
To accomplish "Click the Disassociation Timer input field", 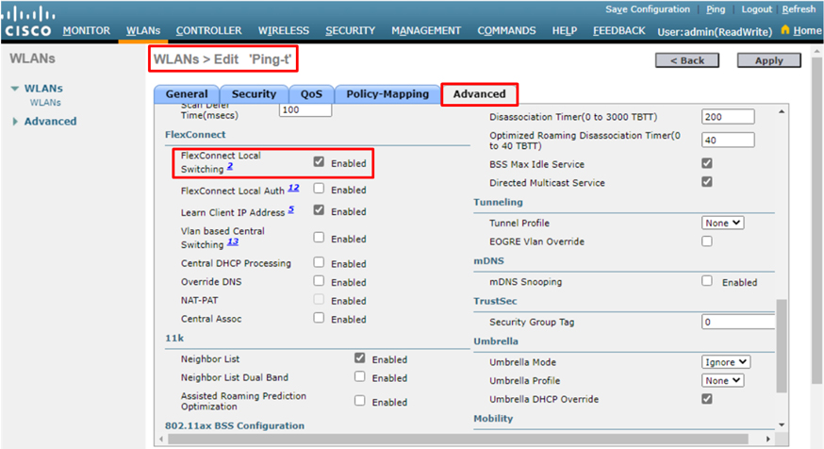I will tap(728, 117).
